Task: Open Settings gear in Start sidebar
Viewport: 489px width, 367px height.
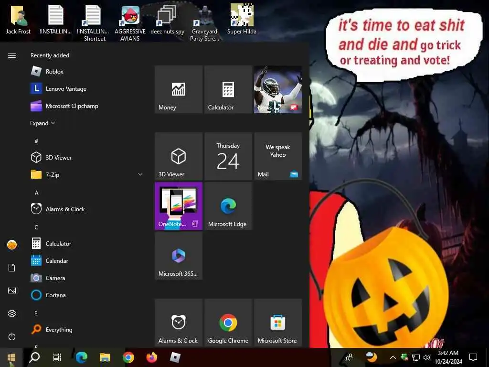Action: coord(12,313)
